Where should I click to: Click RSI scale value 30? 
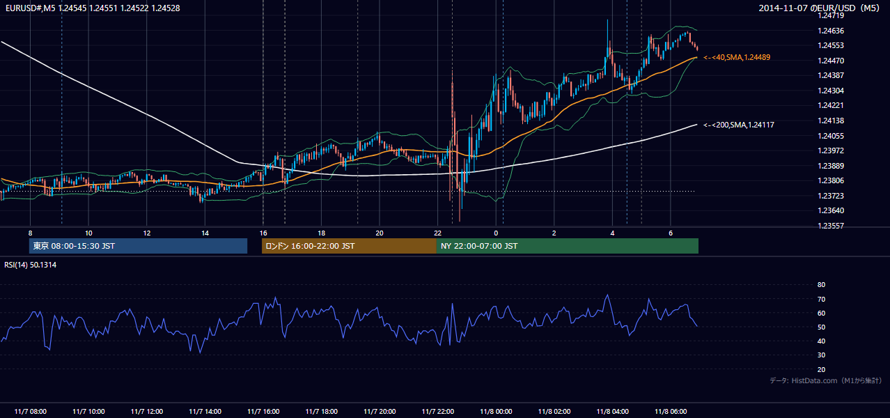click(821, 355)
